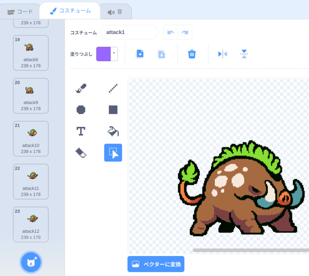This screenshot has width=309, height=276.
Task: Select costume thumbnail attack9
Action: click(31, 96)
